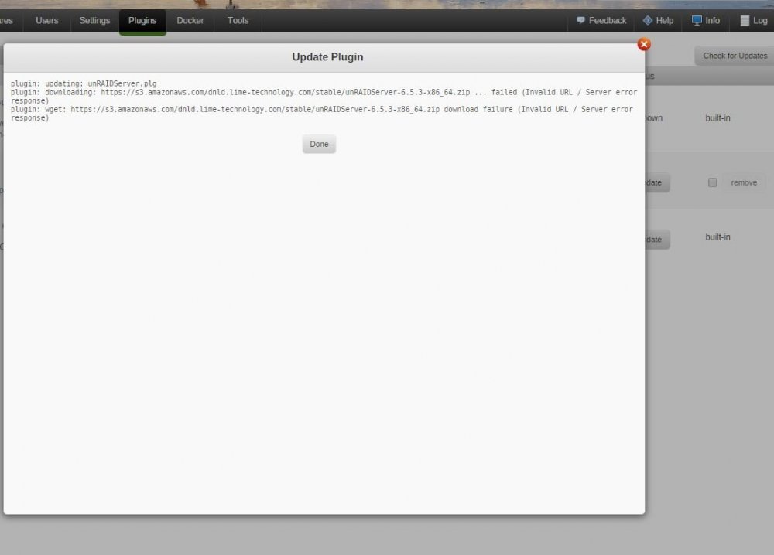This screenshot has height=555, width=774.
Task: Open the Info link
Action: pyautogui.click(x=712, y=21)
